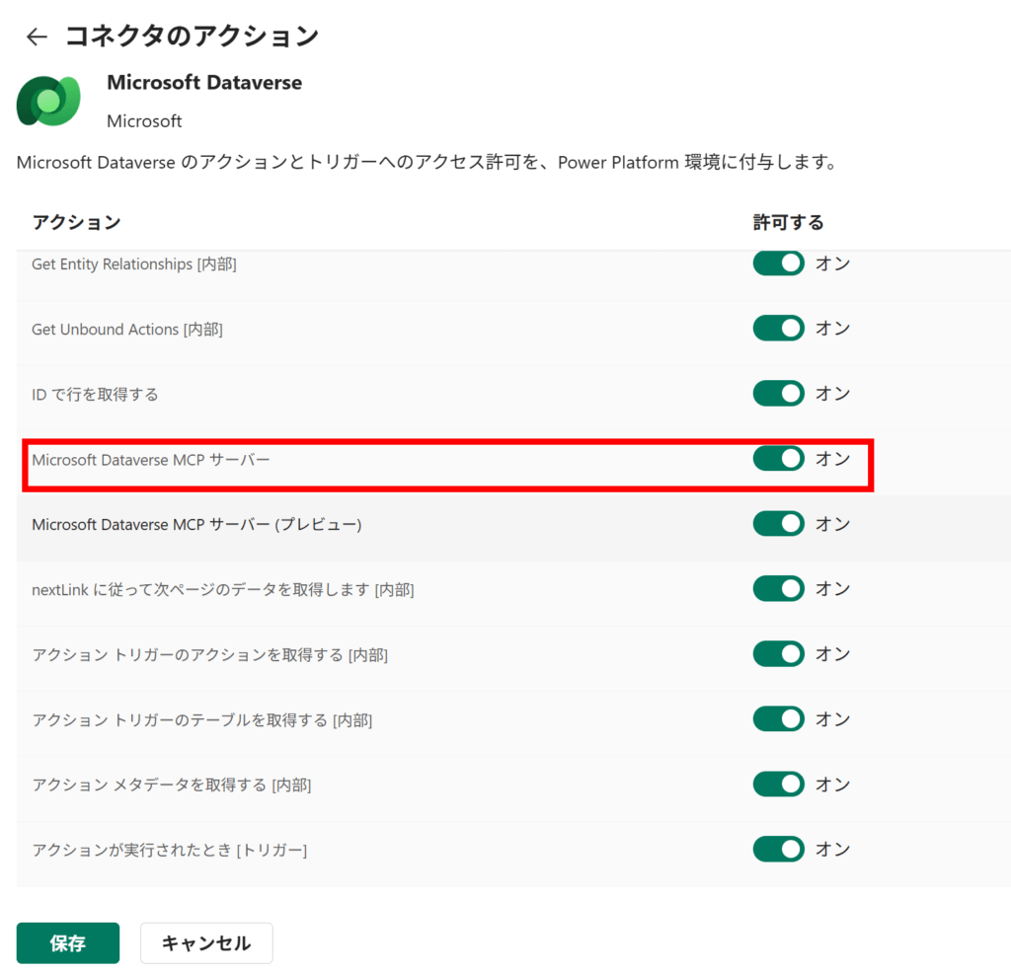Turn off アクション トリガーのテーブルを取得する toggle
Viewport: 1011px width, 972px height.
click(778, 719)
